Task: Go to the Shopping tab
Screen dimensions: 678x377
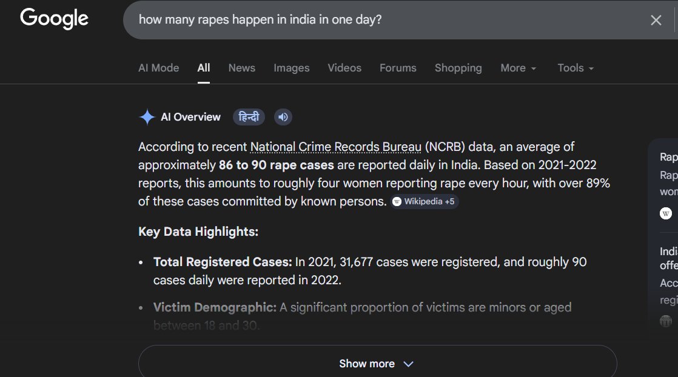Action: pyautogui.click(x=458, y=68)
